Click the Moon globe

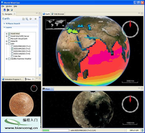click(x=93, y=110)
